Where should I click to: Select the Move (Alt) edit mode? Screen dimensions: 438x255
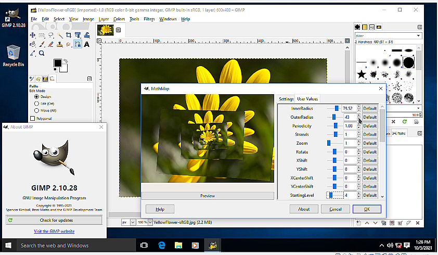(37, 111)
